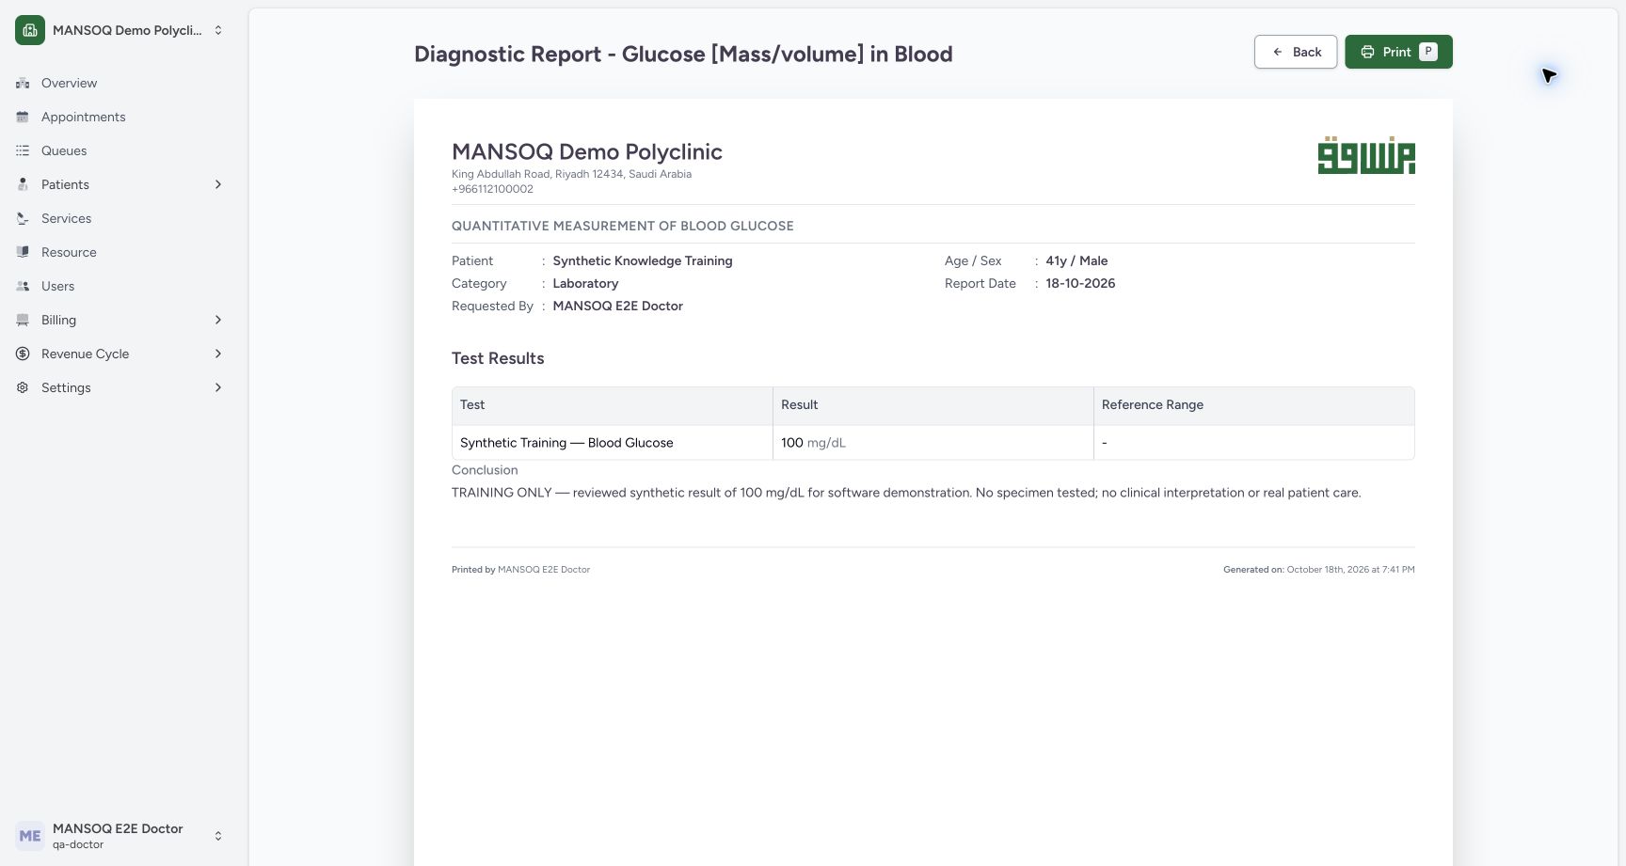Click the green MANSOQ Arabic logo in report
Screen dimensions: 1626x866
click(x=1366, y=155)
